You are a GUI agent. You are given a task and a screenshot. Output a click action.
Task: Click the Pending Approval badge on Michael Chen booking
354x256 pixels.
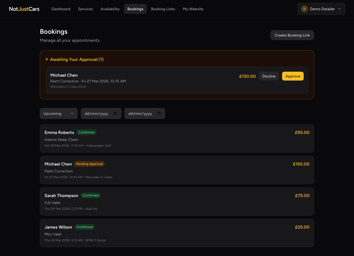89,164
